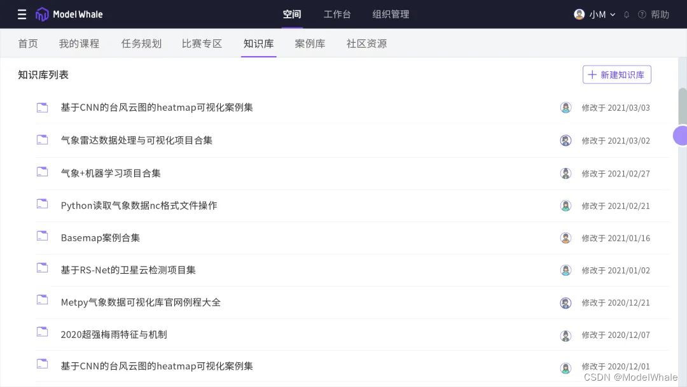This screenshot has width=687, height=387.
Task: Click author avatar on 2021/01/16 row
Action: [x=566, y=238]
